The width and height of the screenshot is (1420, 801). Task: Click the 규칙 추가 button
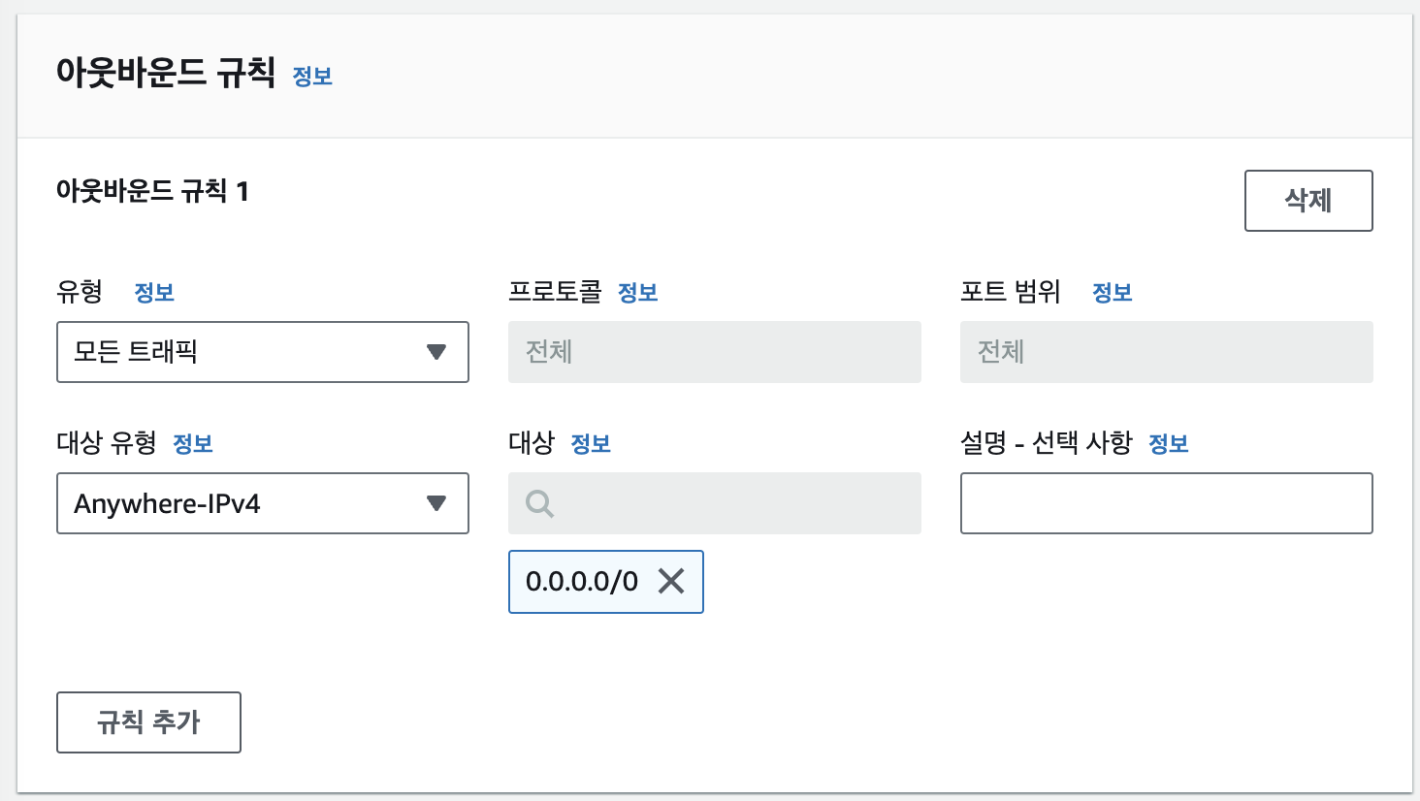coord(148,722)
